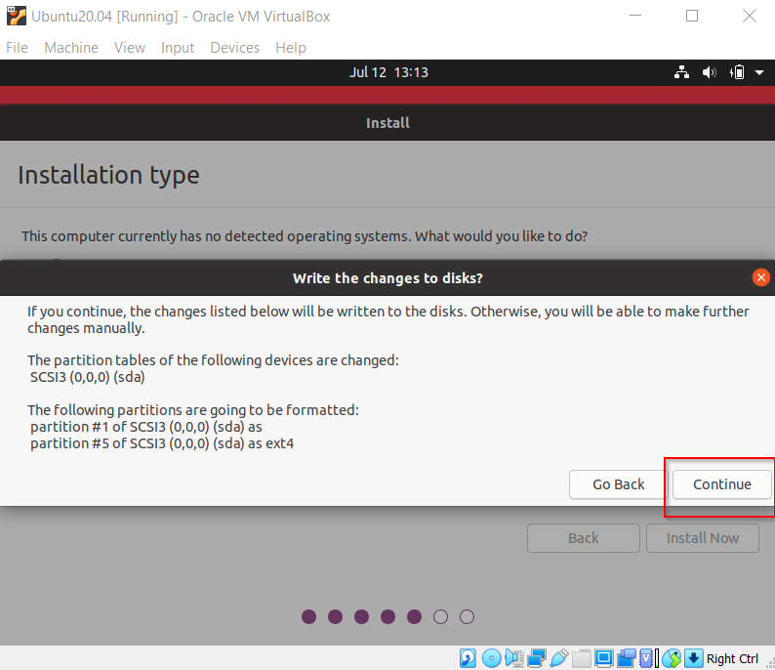
Task: Click the USB devices status icon
Action: pyautogui.click(x=559, y=658)
